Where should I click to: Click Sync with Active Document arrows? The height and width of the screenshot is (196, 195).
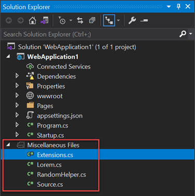pos(80,21)
